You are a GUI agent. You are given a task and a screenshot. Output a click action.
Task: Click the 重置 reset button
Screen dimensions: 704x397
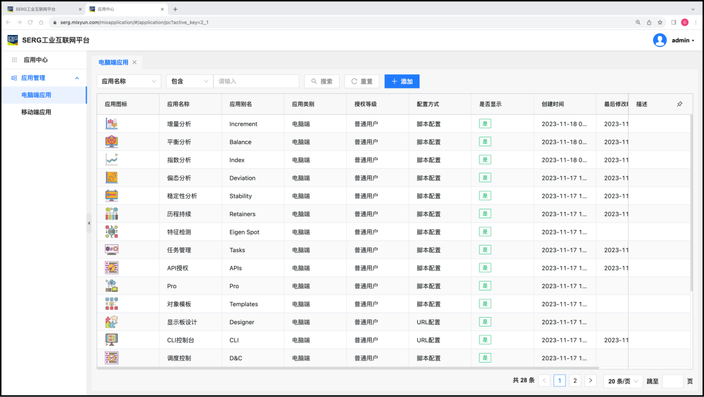pos(362,81)
